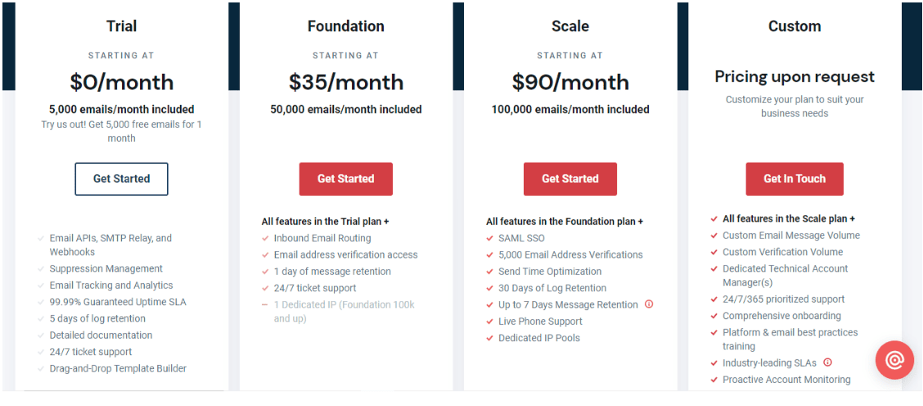Click the checkmark beside SAML SSO
The height and width of the screenshot is (406, 923).
click(x=490, y=239)
